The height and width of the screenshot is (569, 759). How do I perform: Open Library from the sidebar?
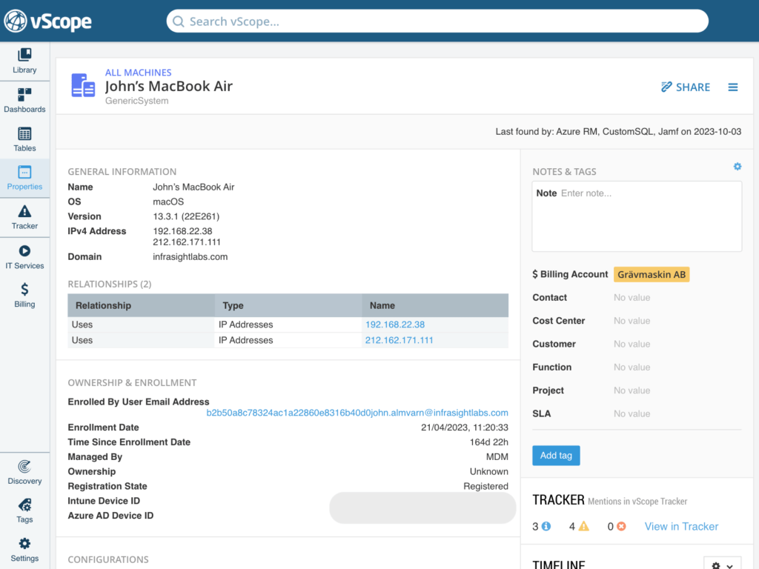(24, 61)
